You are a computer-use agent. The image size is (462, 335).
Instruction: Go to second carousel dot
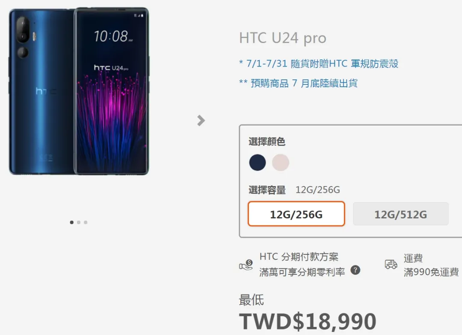point(79,222)
